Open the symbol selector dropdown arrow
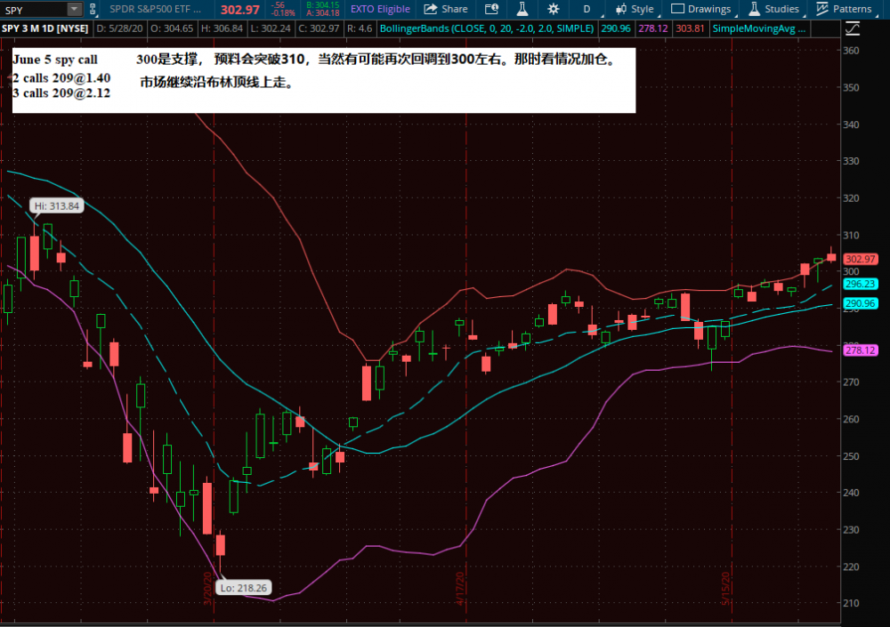890x627 pixels. coord(74,9)
